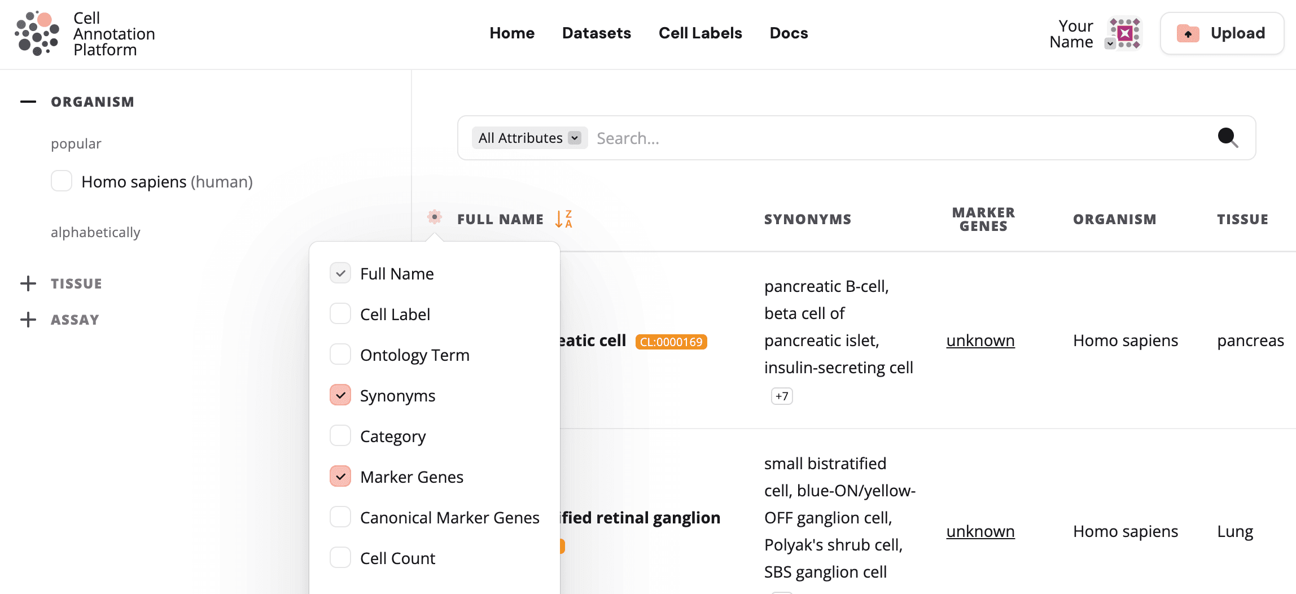The width and height of the screenshot is (1296, 594).
Task: Open the unknown marker genes link for pancreatic cell
Action: click(x=980, y=340)
